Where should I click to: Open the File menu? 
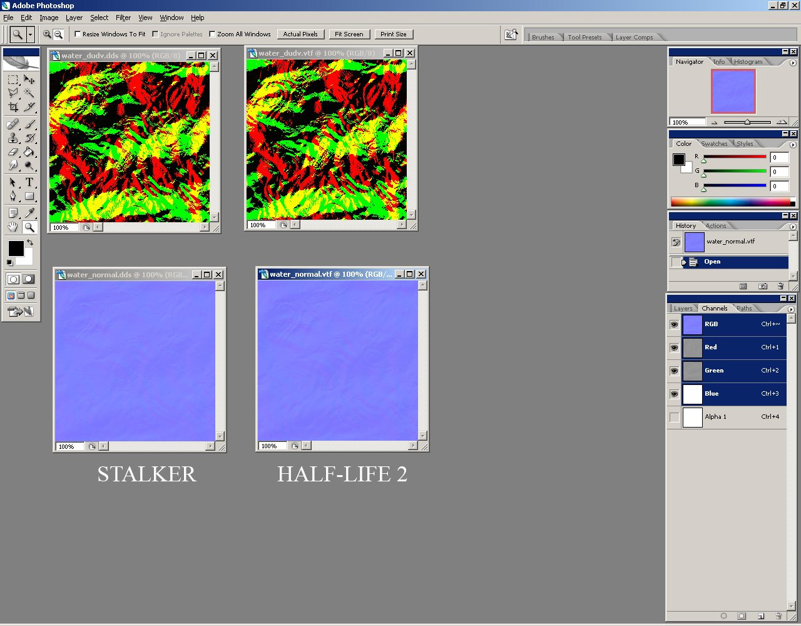point(8,18)
